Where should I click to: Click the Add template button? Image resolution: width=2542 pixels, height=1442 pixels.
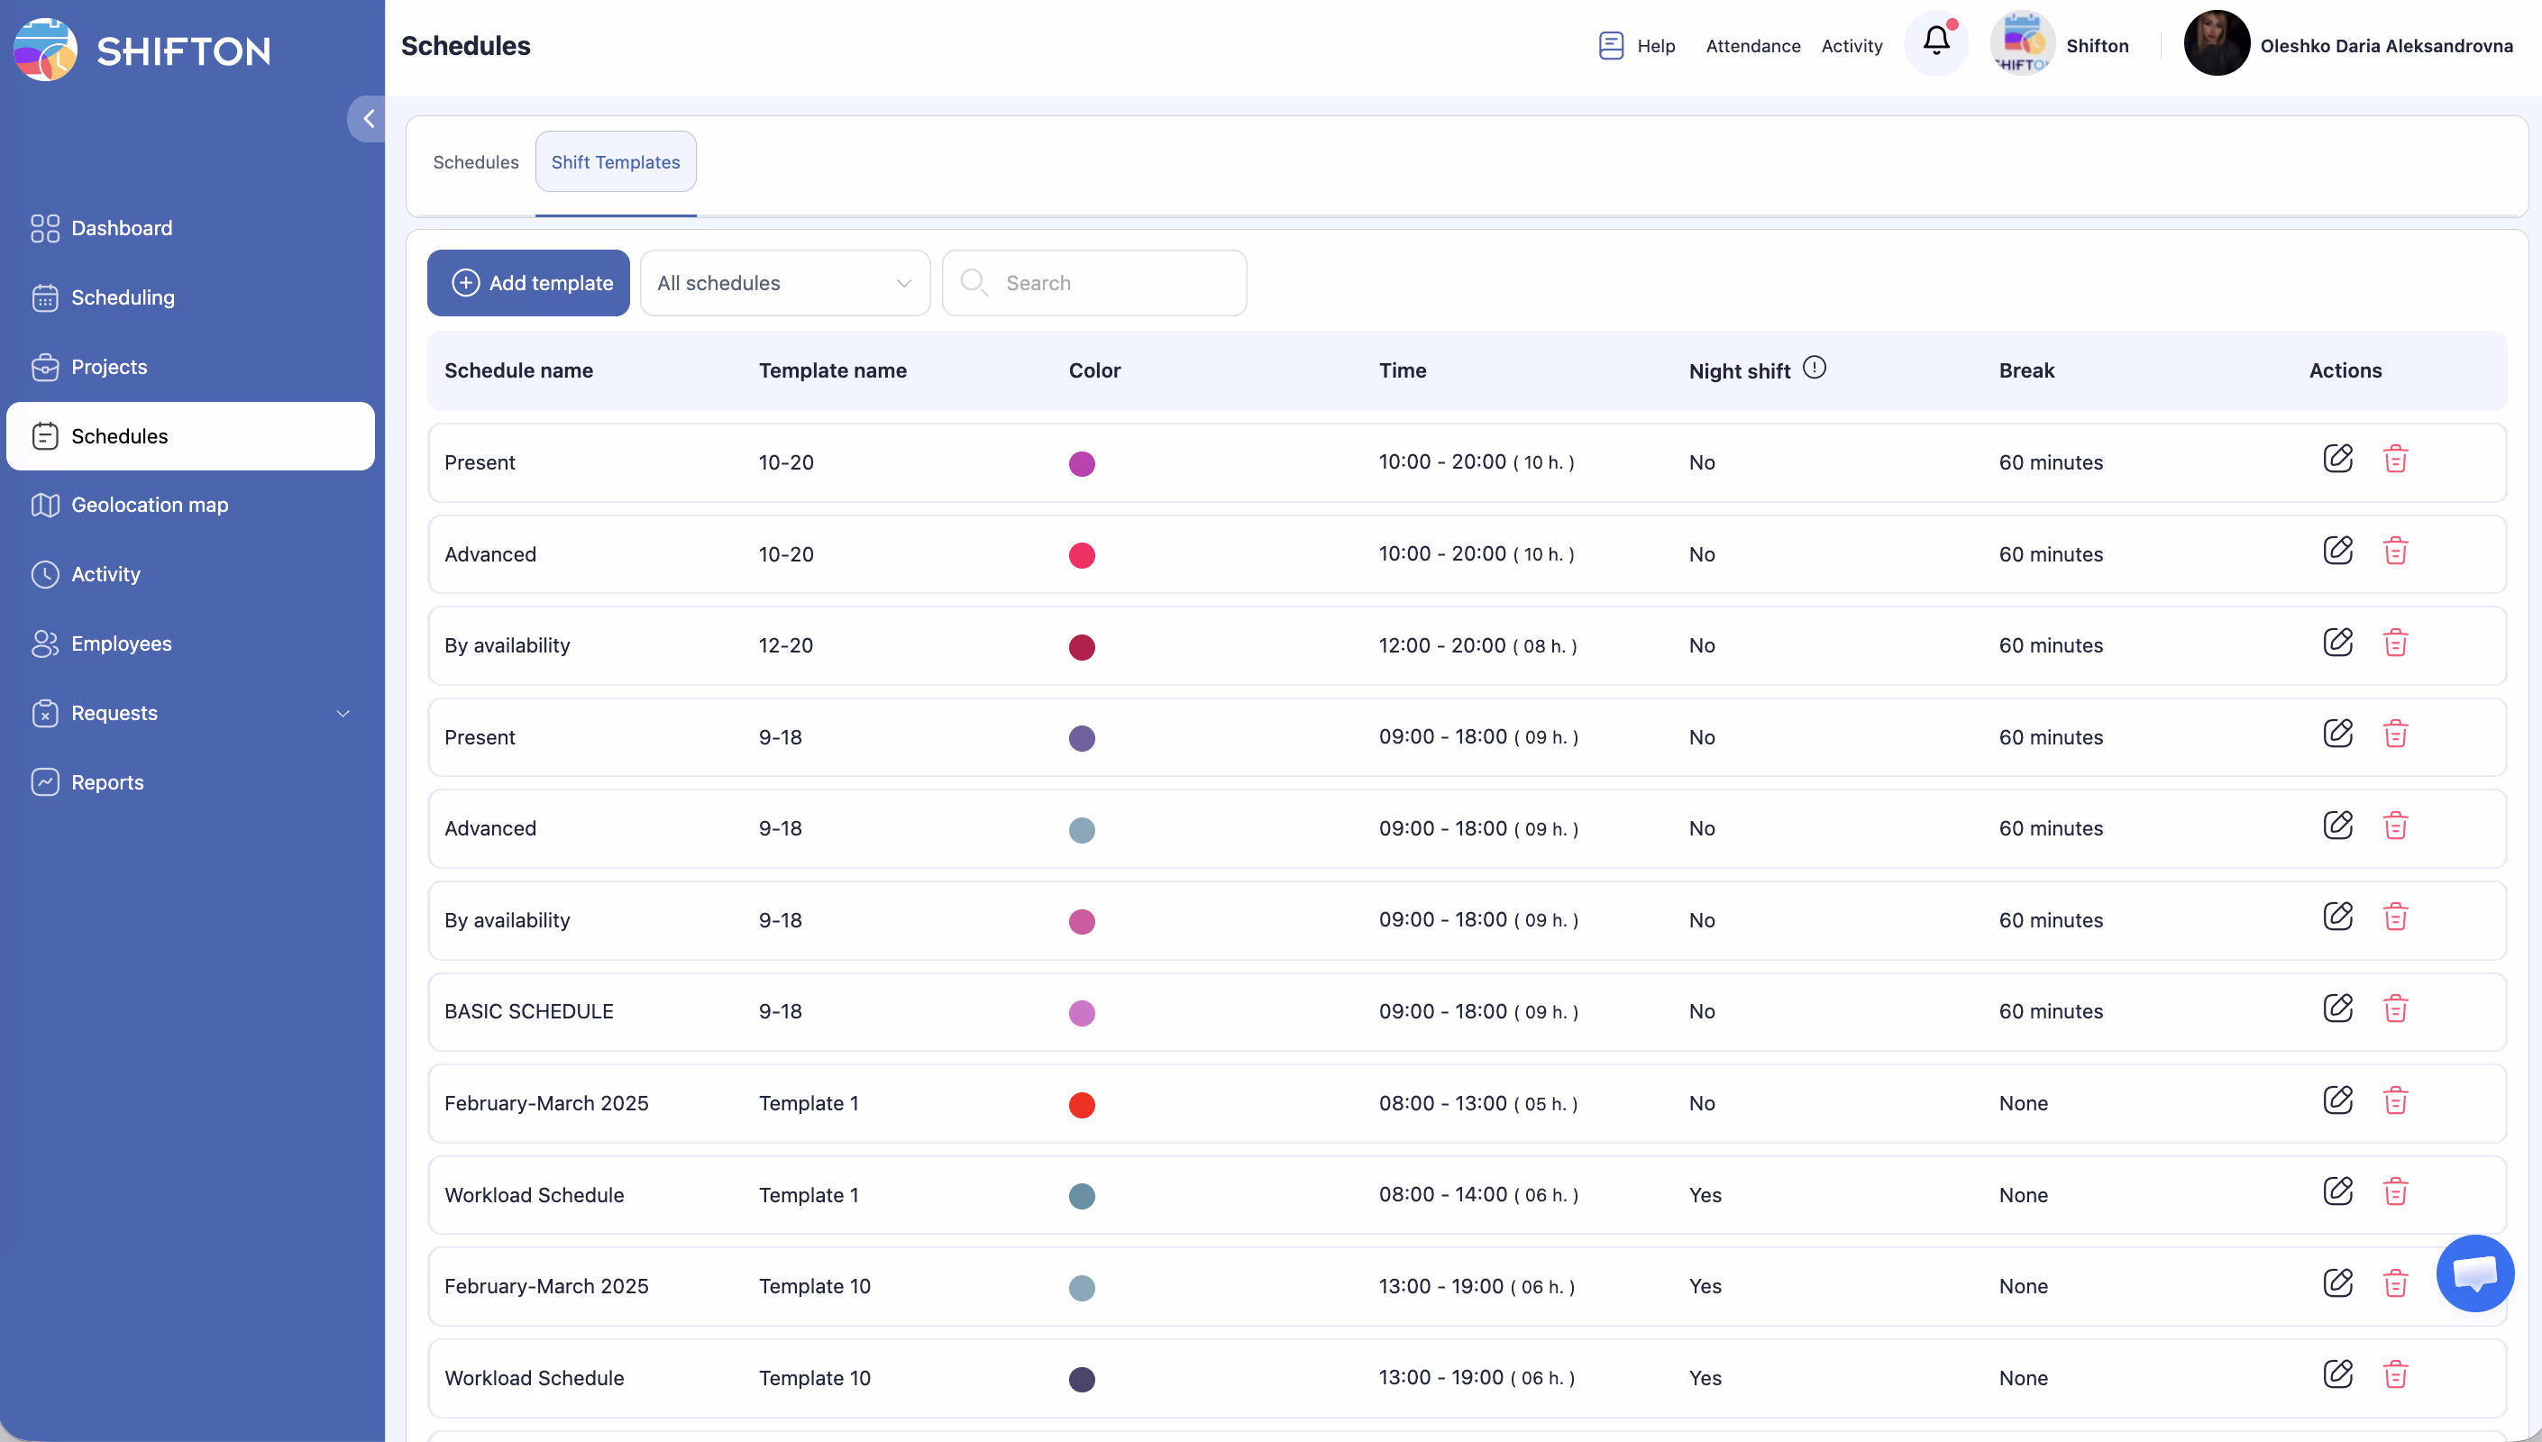tap(528, 283)
